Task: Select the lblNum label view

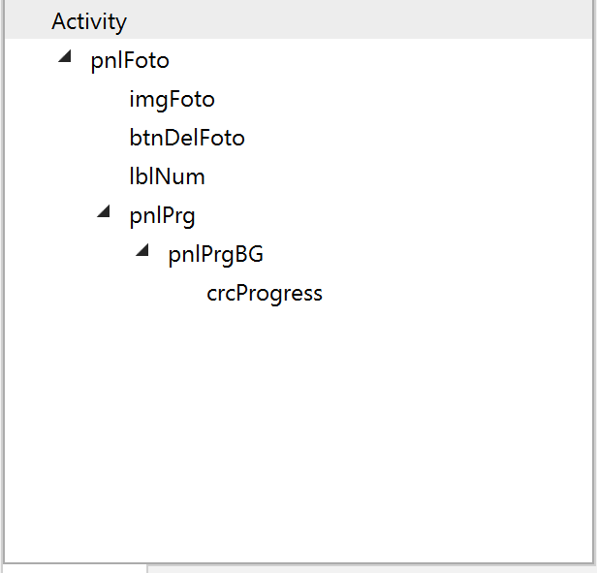Action: [167, 177]
